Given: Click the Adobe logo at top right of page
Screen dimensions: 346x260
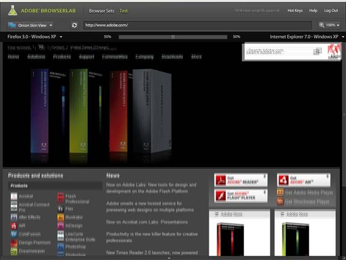Looking at the screenshot, I should point(334,51).
